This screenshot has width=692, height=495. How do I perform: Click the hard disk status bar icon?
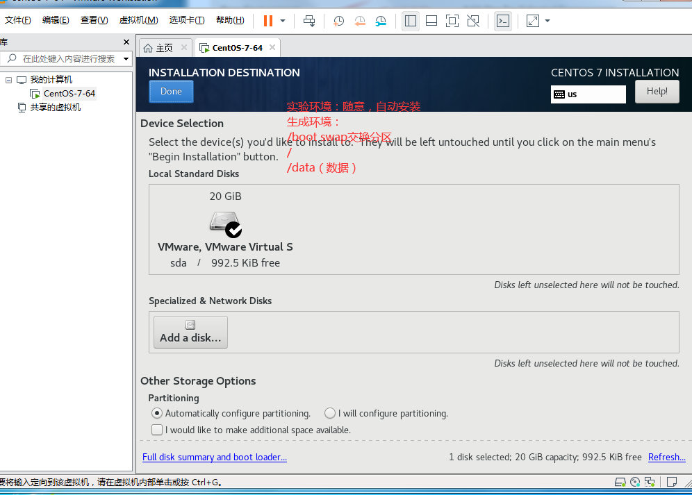(620, 483)
